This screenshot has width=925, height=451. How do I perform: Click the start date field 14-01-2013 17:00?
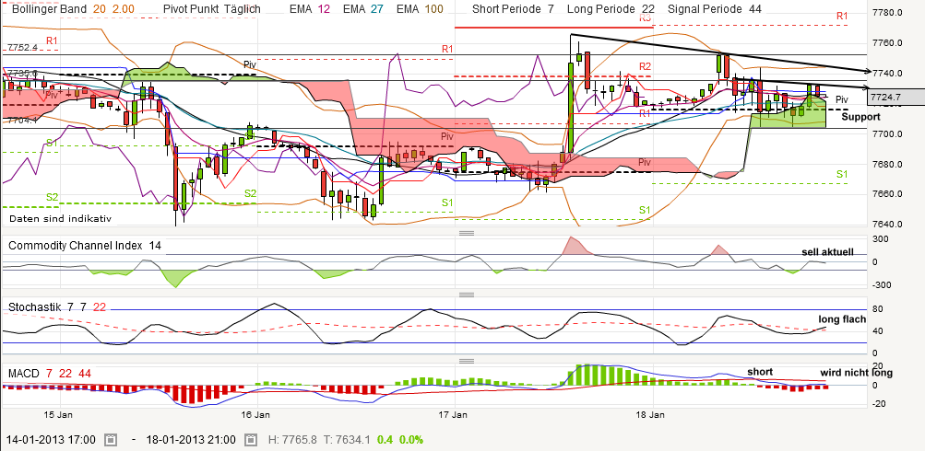(51, 440)
